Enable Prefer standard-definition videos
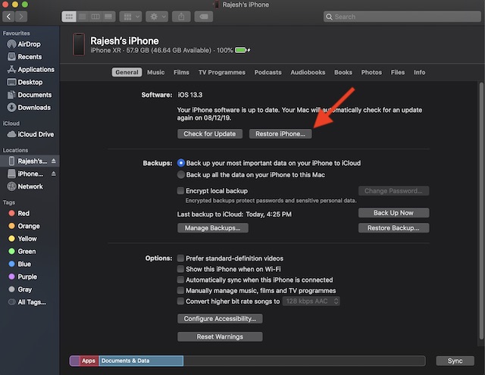485x375 pixels. (180, 258)
